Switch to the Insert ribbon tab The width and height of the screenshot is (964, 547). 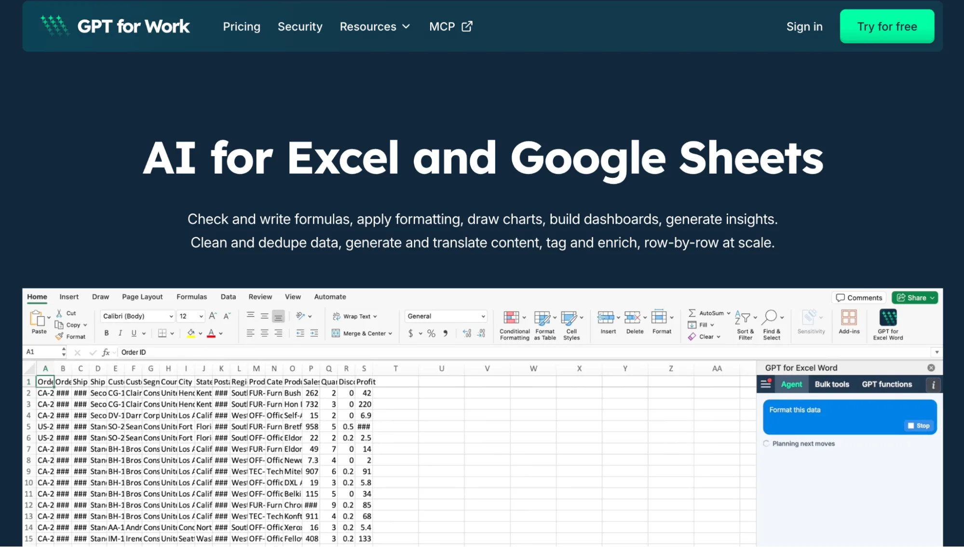click(69, 297)
